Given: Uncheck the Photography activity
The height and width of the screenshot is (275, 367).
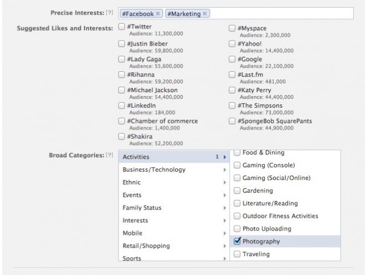Looking at the screenshot, I should (237, 241).
